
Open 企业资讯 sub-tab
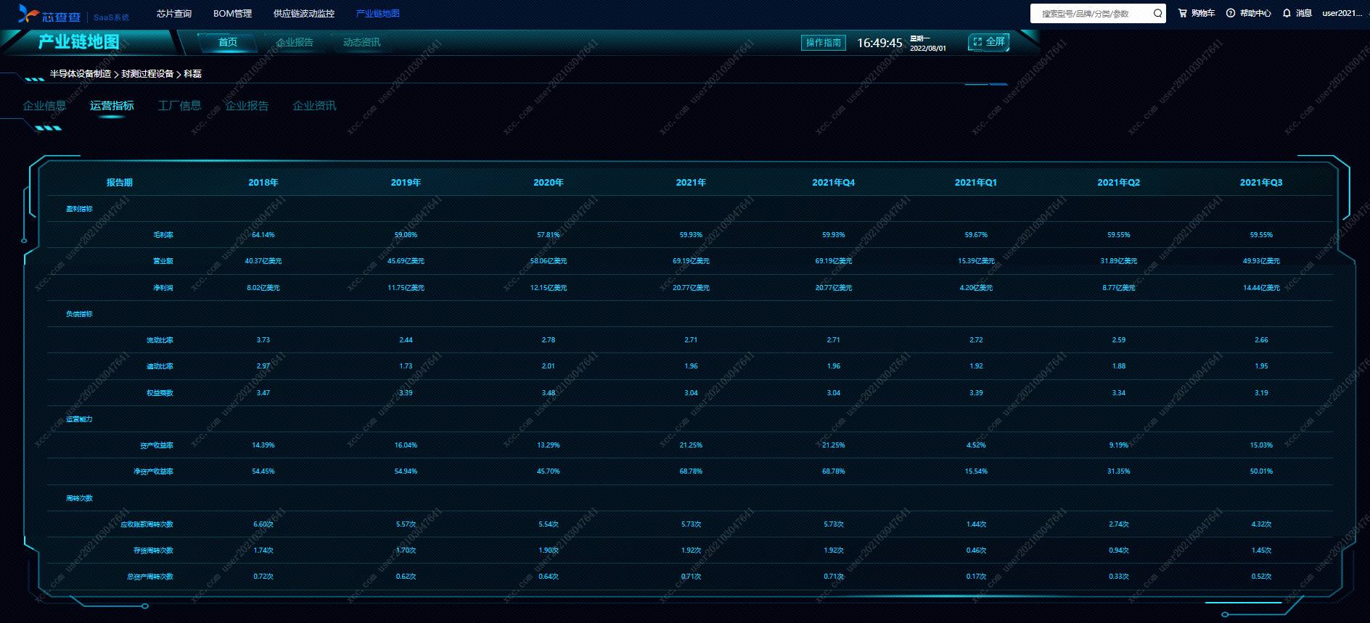(314, 106)
